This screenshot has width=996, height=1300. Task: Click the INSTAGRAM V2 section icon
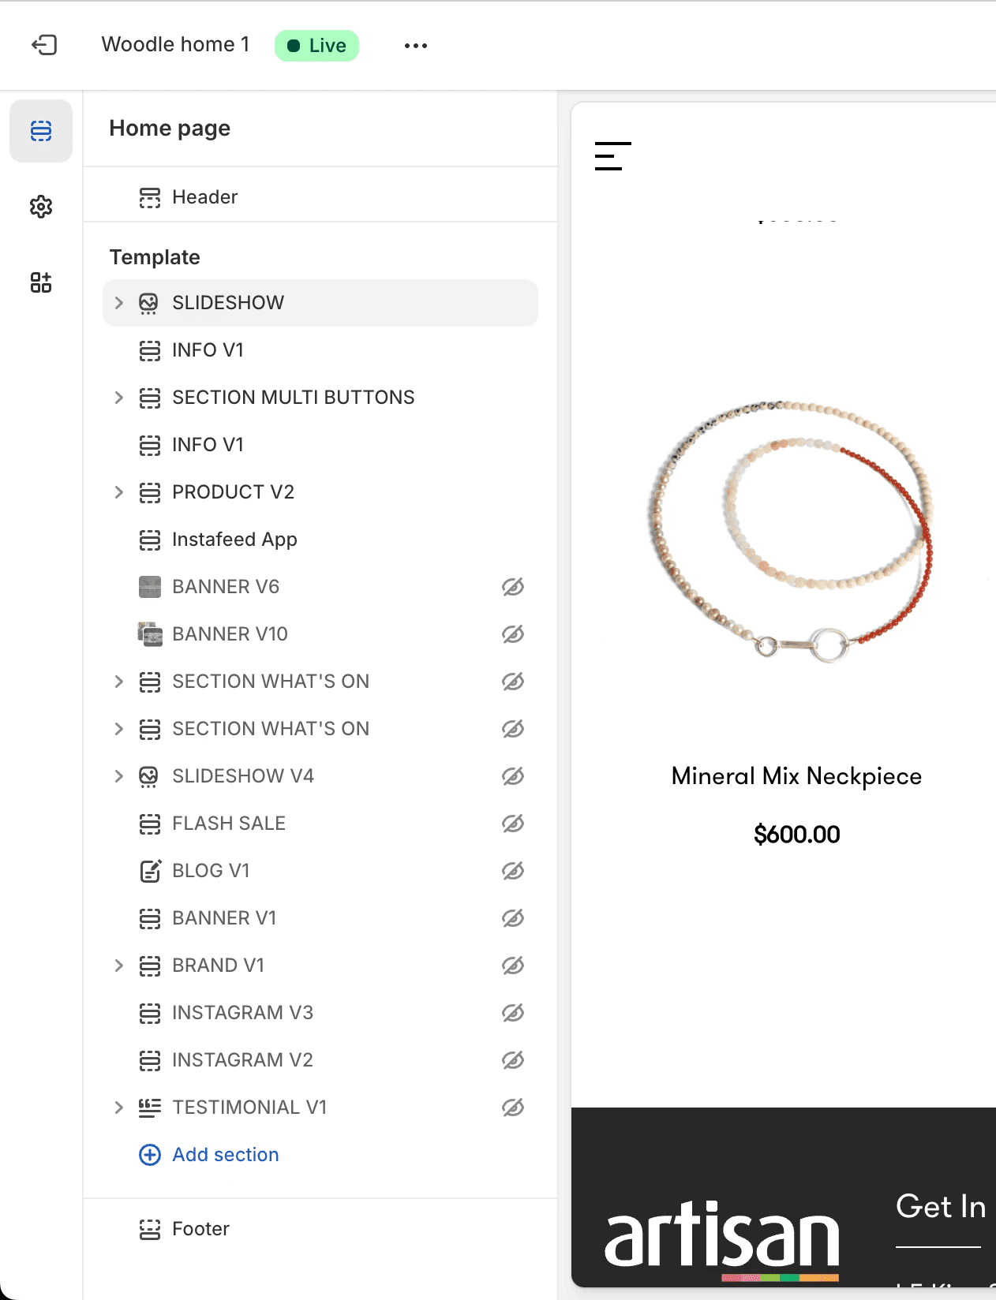(x=150, y=1060)
